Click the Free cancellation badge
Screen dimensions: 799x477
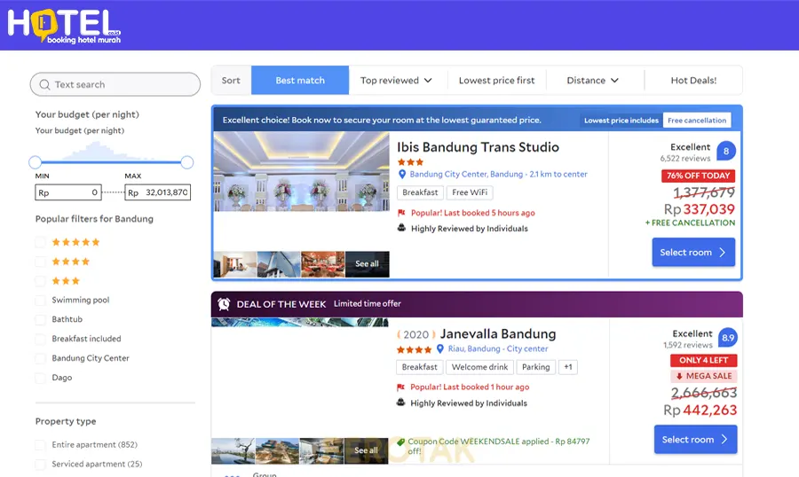click(x=697, y=121)
